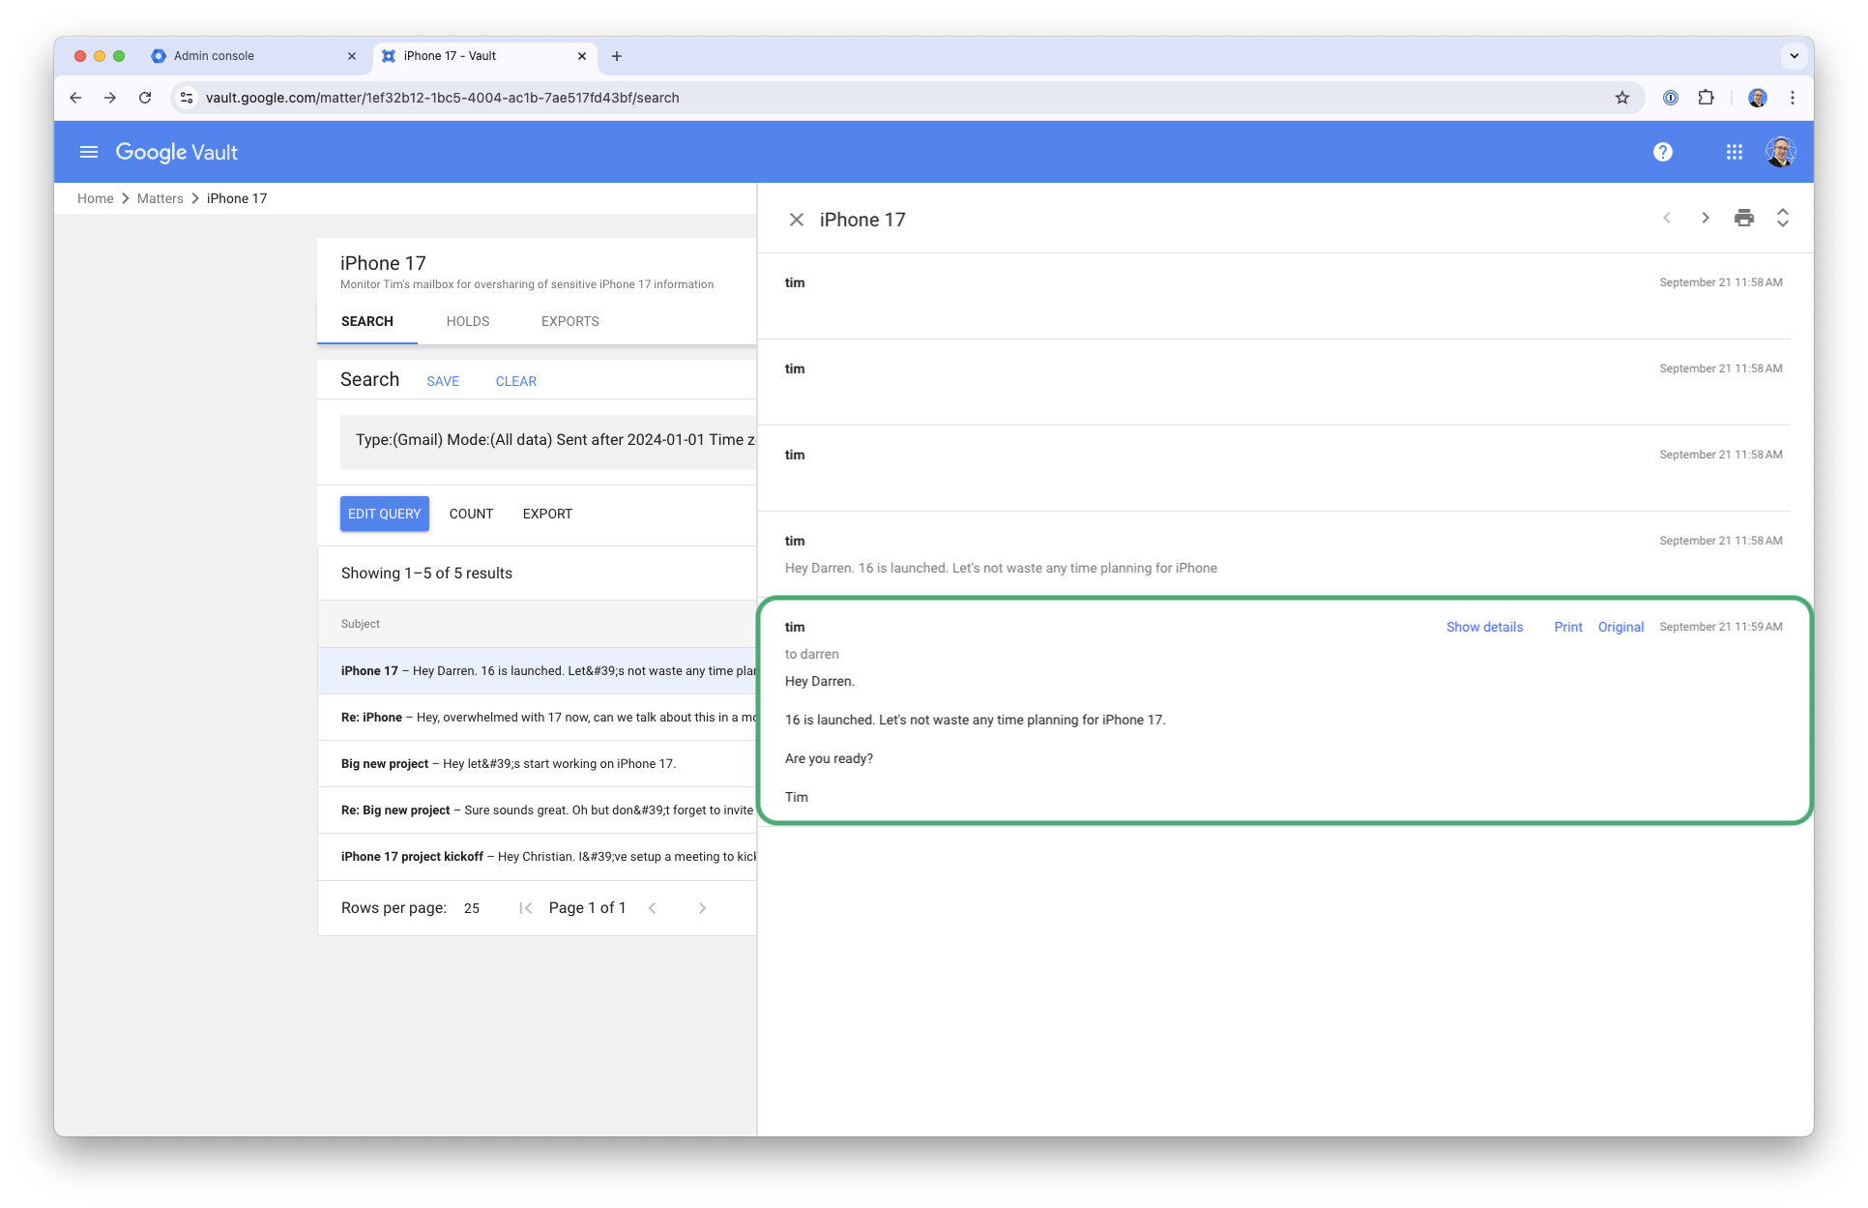Go to next message in preview panel
The image size is (1868, 1208).
coord(1706,218)
